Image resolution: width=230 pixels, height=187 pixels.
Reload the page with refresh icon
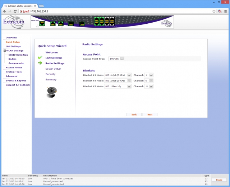pyautogui.click(x=15, y=11)
